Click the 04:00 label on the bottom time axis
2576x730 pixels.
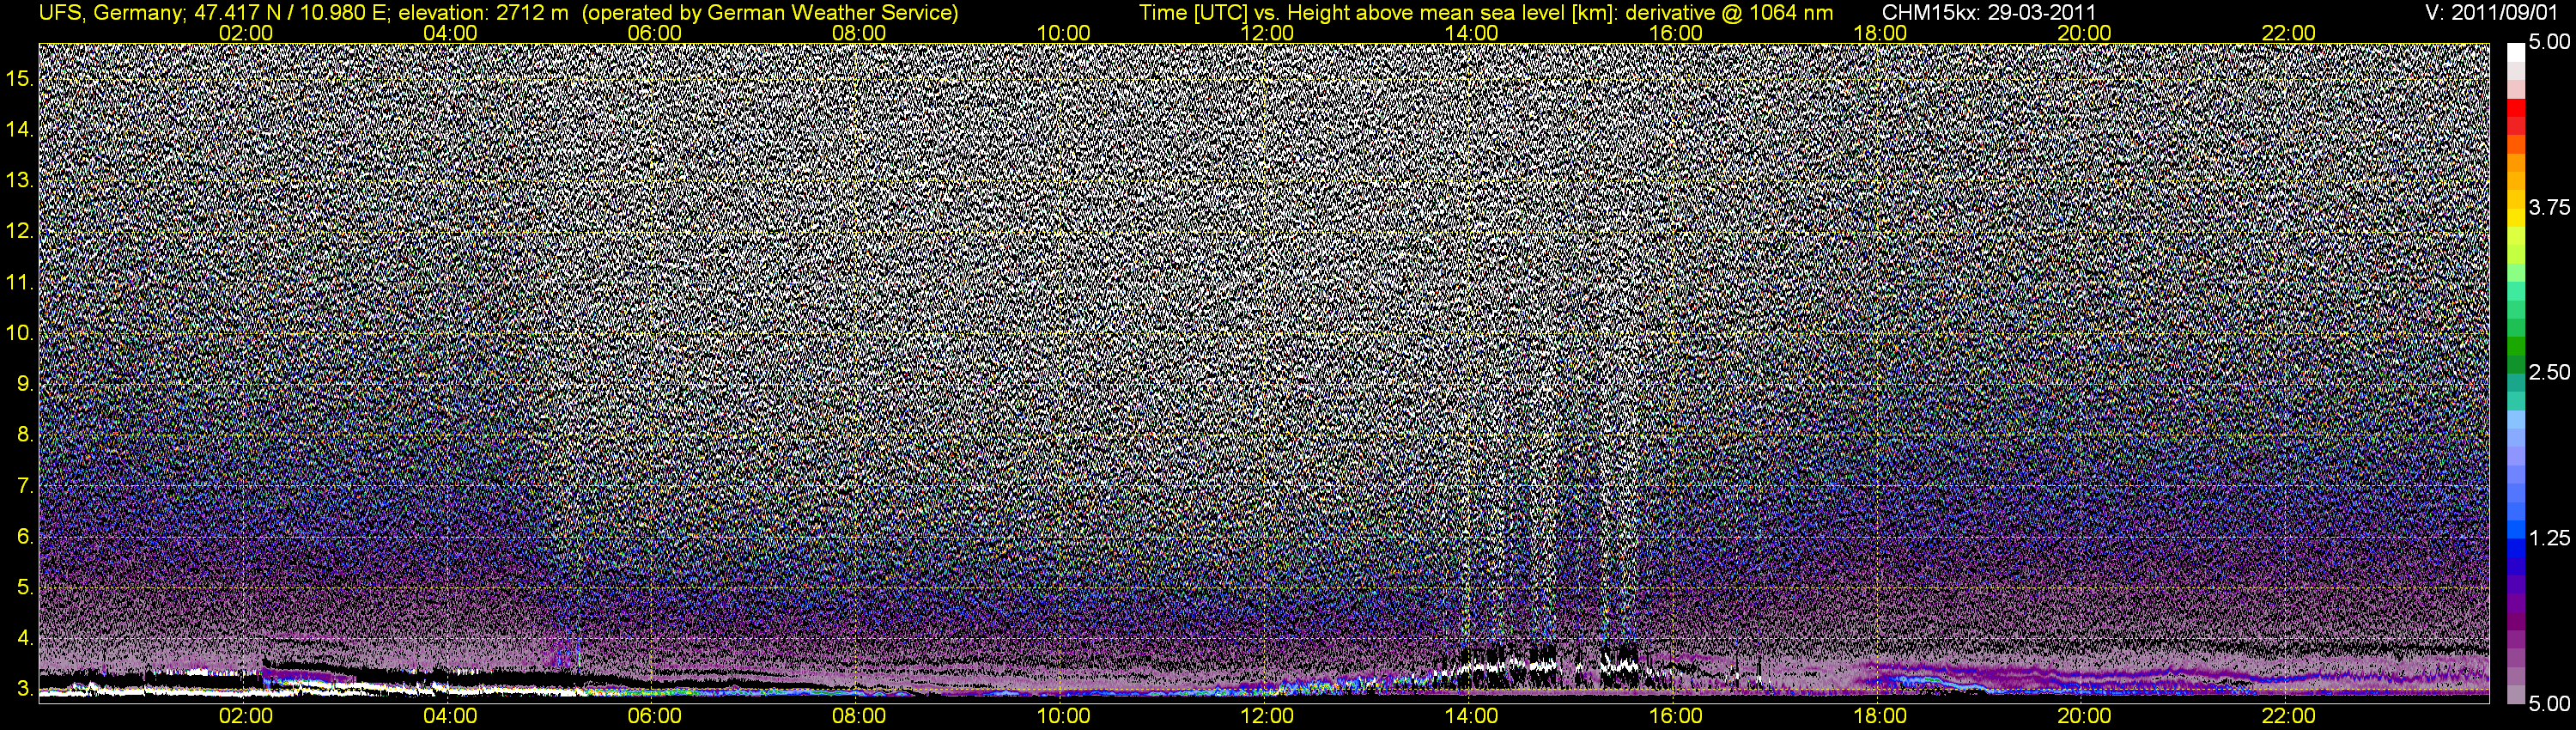pyautogui.click(x=450, y=716)
